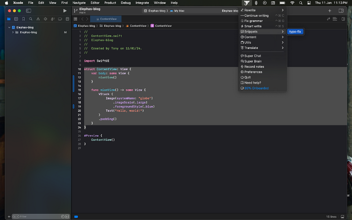Click the 85% Onboarded link

[x=256, y=88]
